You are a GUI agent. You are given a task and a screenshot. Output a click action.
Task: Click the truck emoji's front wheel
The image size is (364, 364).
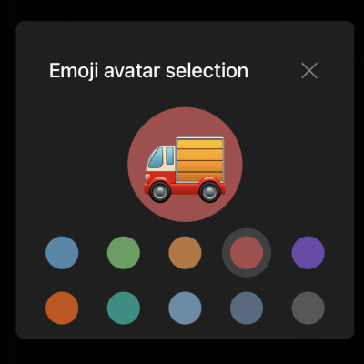coord(160,192)
